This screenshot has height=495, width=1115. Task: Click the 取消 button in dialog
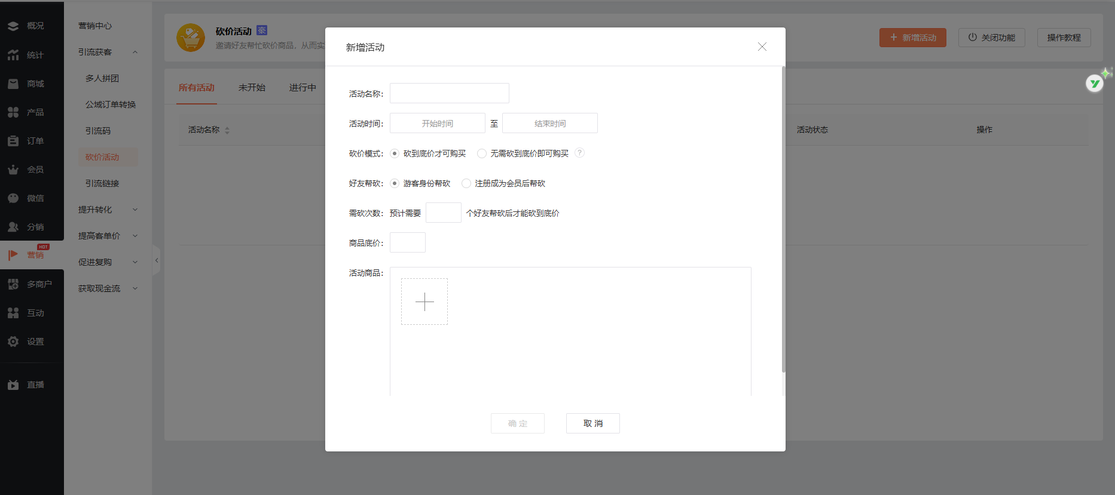[x=592, y=423]
